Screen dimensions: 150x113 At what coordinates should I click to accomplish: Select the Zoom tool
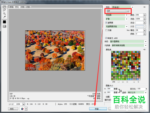[4, 14]
